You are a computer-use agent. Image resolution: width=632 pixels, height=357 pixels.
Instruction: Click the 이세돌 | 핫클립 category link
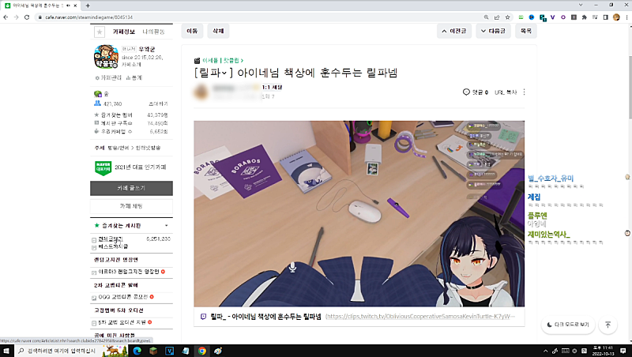(x=223, y=61)
